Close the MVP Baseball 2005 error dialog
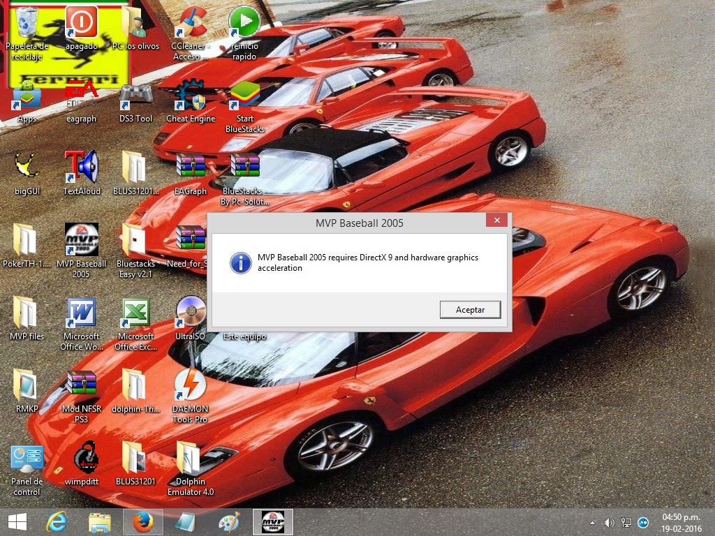 (496, 221)
